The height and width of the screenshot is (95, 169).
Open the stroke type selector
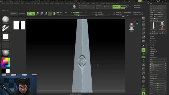coord(6,28)
